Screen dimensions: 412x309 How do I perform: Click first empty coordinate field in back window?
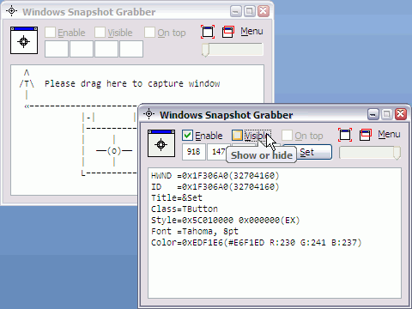pyautogui.click(x=57, y=49)
